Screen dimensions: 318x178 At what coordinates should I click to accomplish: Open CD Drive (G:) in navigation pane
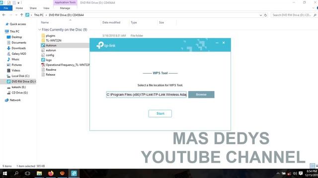[19, 92]
